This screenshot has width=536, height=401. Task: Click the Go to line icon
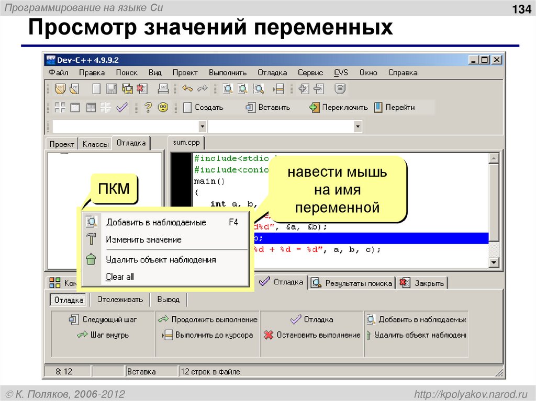278,89
